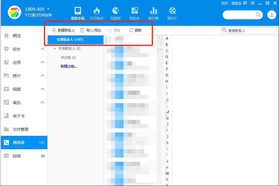Jump to letter G in index
Viewport: 279px width, 186px height.
pos(167,75)
